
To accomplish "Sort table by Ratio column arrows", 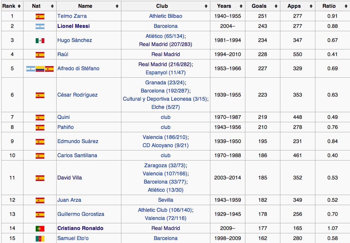I will (346, 6).
